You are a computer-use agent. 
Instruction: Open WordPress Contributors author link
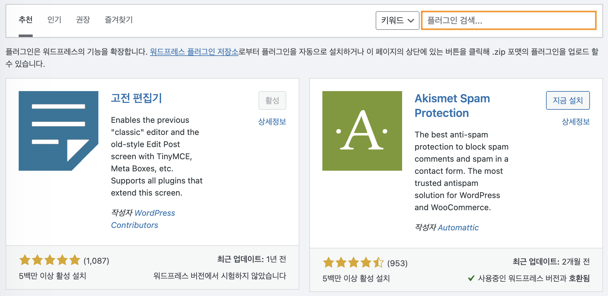click(143, 219)
